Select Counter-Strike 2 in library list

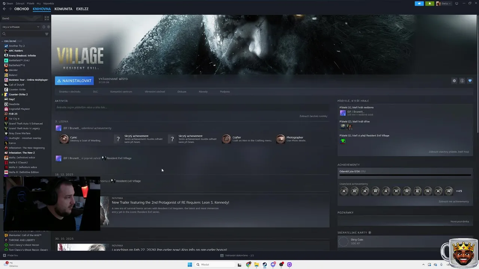tap(18, 95)
